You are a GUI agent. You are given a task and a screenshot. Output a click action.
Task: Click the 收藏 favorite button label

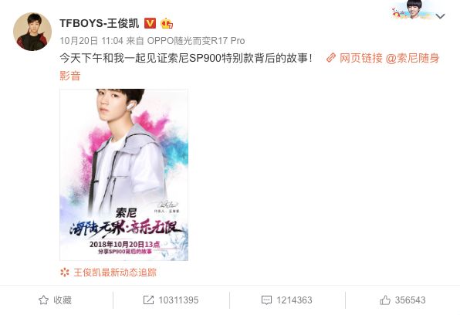[63, 300]
